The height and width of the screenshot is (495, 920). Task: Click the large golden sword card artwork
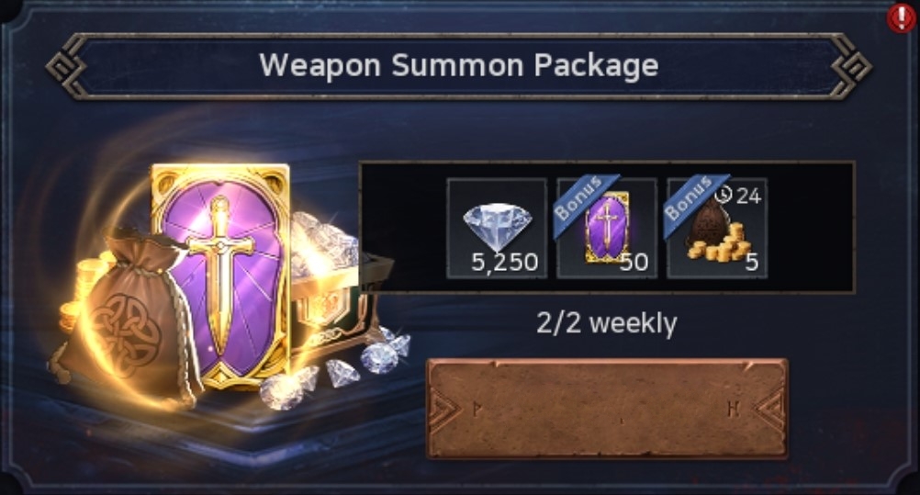coord(221,275)
